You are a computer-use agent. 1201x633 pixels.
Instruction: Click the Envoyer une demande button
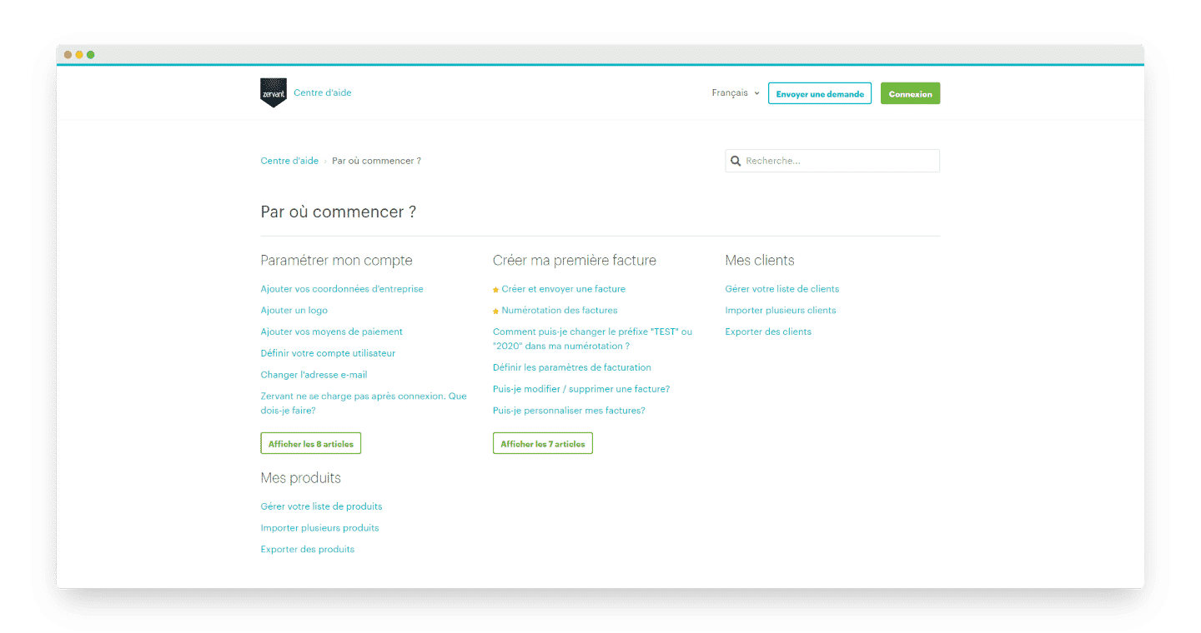click(820, 93)
